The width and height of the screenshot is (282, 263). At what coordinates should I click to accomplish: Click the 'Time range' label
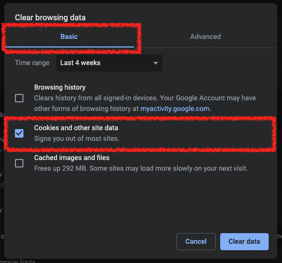click(32, 63)
